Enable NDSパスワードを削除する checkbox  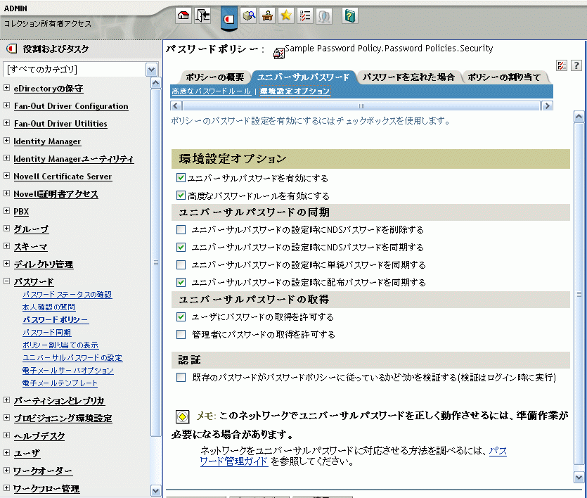[181, 230]
